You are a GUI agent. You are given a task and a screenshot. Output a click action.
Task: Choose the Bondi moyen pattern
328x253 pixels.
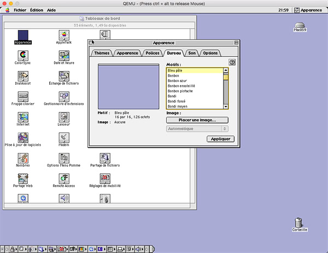[195, 106]
